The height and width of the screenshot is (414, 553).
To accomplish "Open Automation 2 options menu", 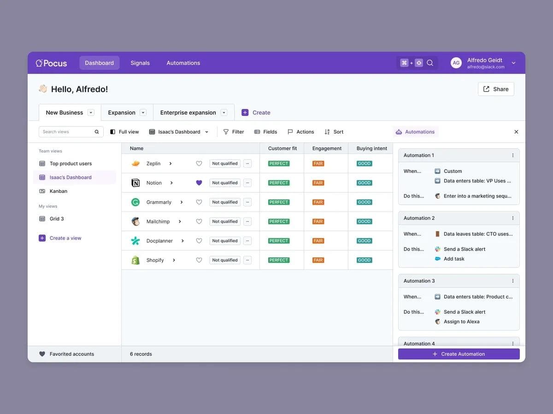I will coord(512,218).
